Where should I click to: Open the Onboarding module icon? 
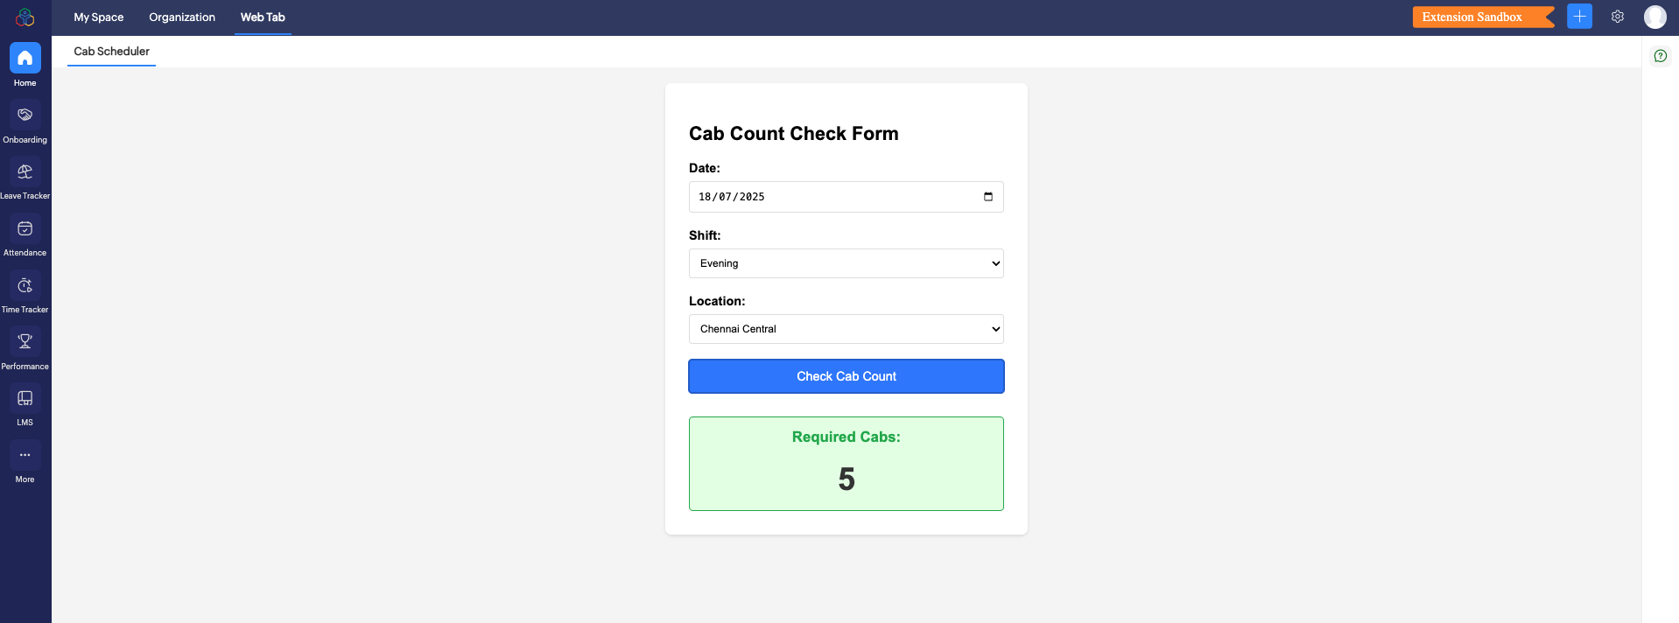tap(25, 115)
